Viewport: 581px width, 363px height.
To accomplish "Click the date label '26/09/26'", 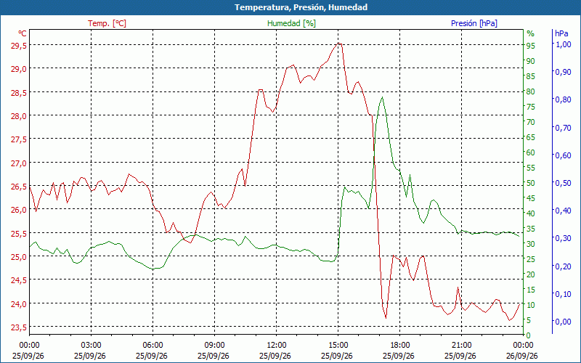I will point(521,356).
